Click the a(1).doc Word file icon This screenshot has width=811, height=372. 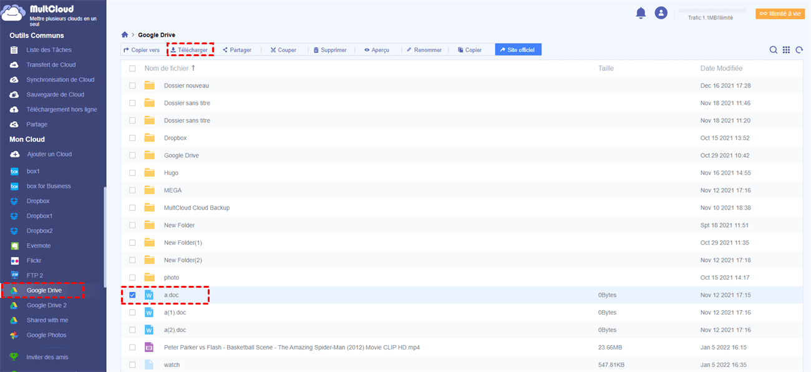149,312
